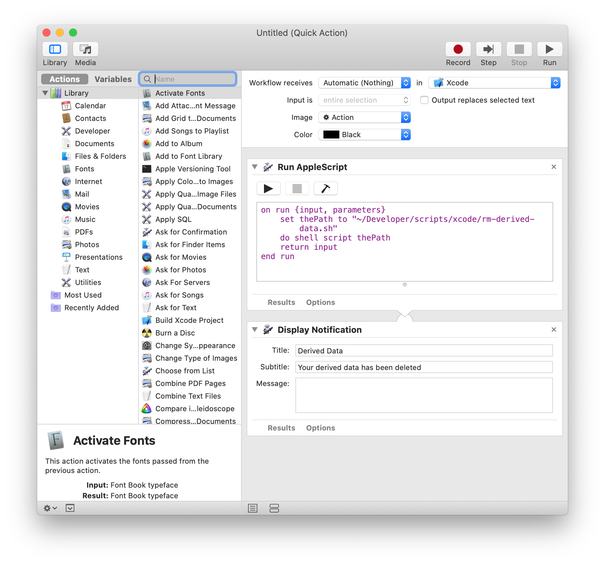This screenshot has width=605, height=564.
Task: Open the Workflow receives dropdown
Action: point(364,83)
